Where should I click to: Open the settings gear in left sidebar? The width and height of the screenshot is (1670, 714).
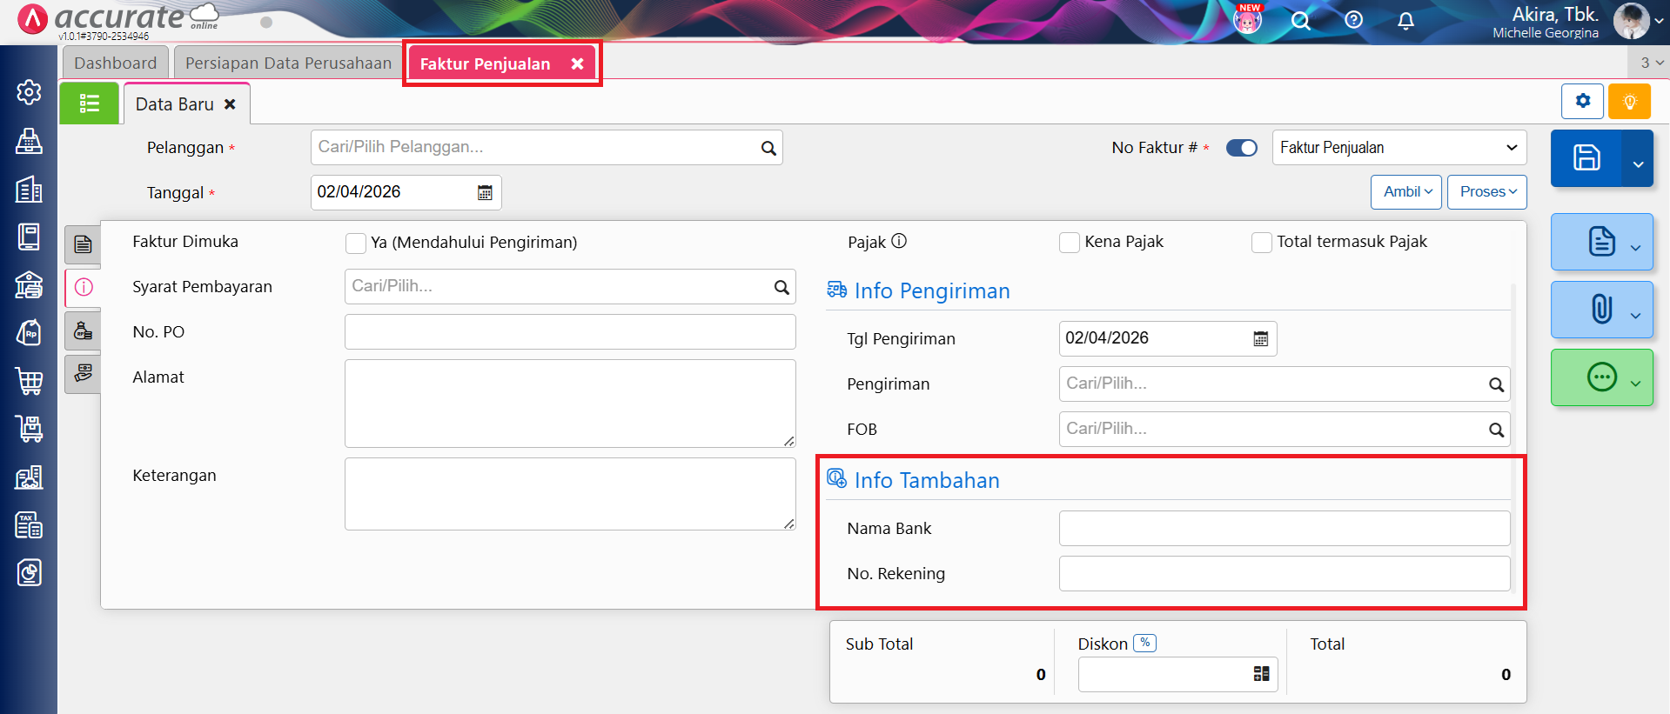tap(29, 92)
